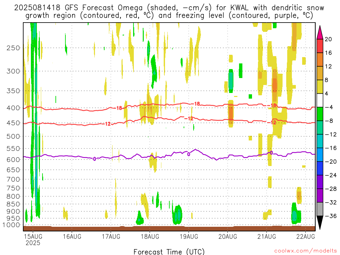The width and height of the screenshot is (340, 255).
Task: Select the 950 pressure level label
Action: [x=13, y=218]
